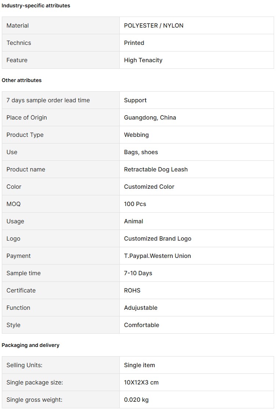
Task: Click the Packaging and delivery heading
Action: 30,345
